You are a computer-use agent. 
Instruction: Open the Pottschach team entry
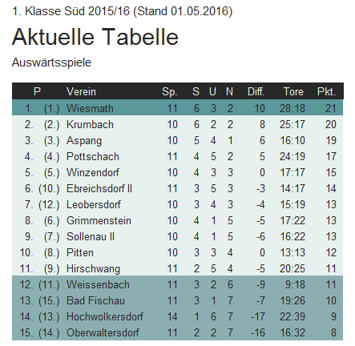pyautogui.click(x=93, y=156)
